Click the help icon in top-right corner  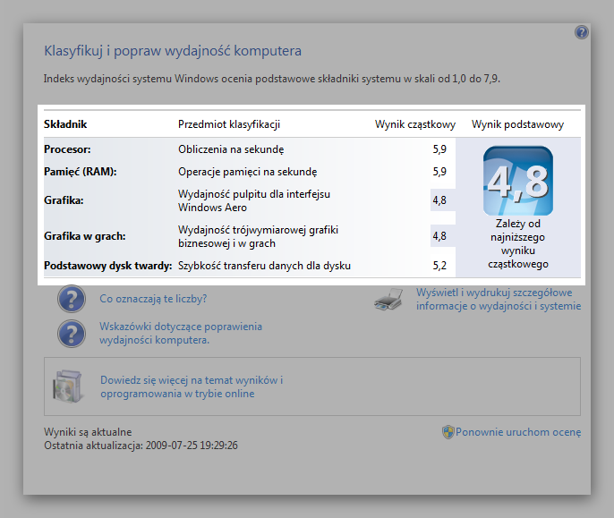pyautogui.click(x=582, y=32)
